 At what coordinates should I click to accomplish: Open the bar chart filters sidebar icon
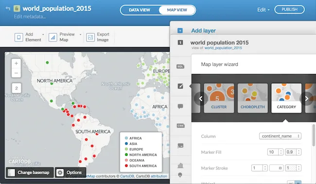(x=180, y=166)
